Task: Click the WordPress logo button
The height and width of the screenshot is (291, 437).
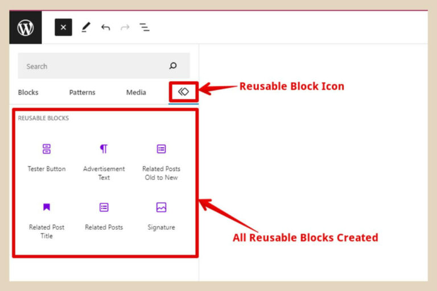Action: (26, 27)
